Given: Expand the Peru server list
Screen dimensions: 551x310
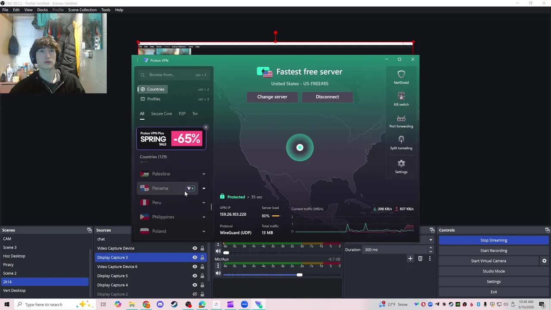Looking at the screenshot, I should (204, 203).
